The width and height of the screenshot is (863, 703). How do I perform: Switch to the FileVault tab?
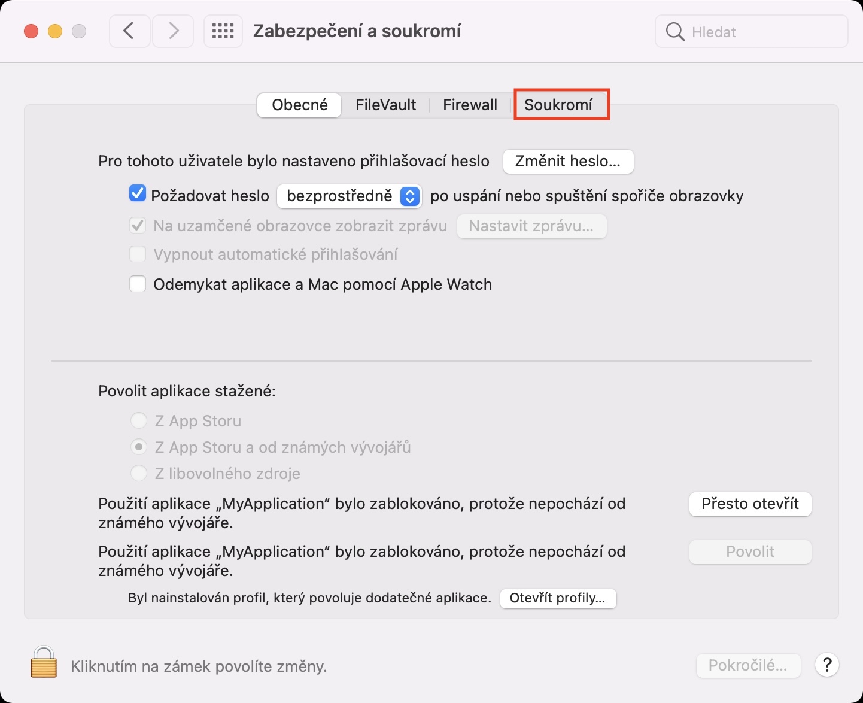tap(385, 105)
